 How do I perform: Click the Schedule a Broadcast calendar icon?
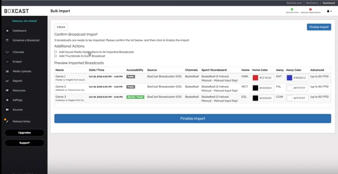[7, 40]
